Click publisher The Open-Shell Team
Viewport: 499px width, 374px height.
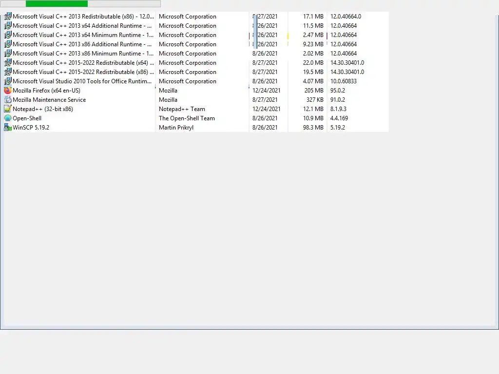pos(187,118)
